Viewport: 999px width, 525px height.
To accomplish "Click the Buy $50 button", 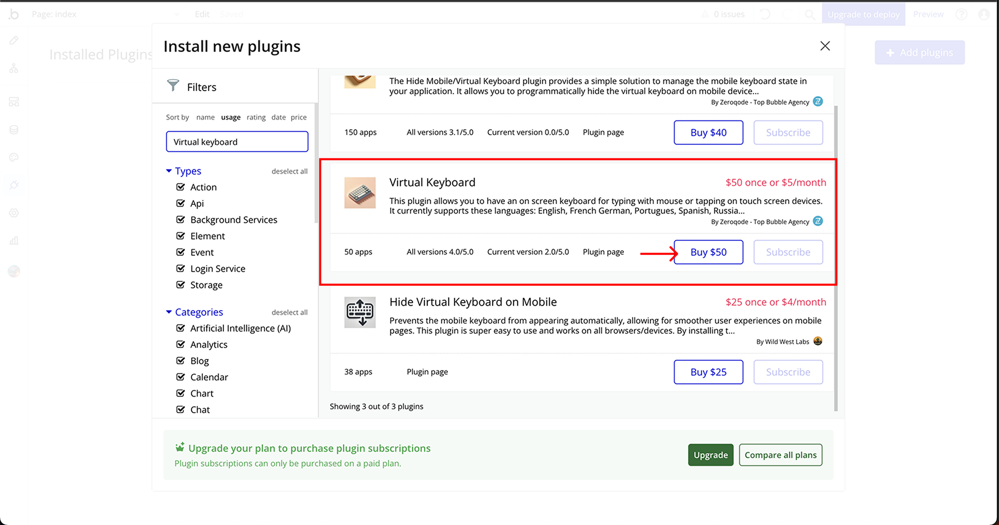I will coord(708,252).
